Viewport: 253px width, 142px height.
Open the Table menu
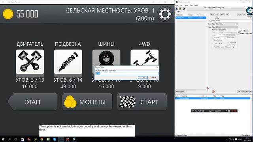pos(186,5)
